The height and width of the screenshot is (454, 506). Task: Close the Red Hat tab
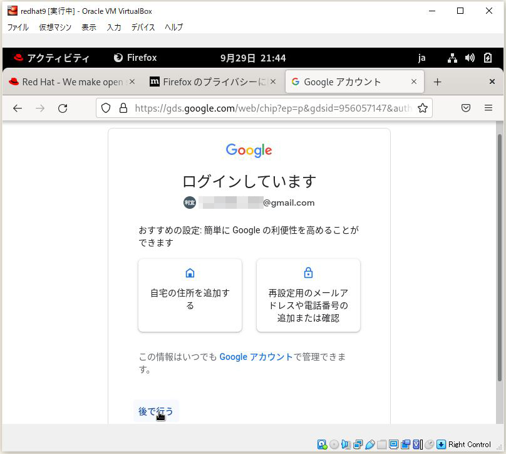[132, 82]
